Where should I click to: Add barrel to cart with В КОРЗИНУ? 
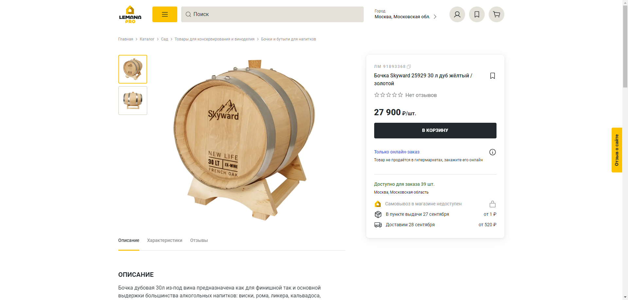click(x=435, y=131)
